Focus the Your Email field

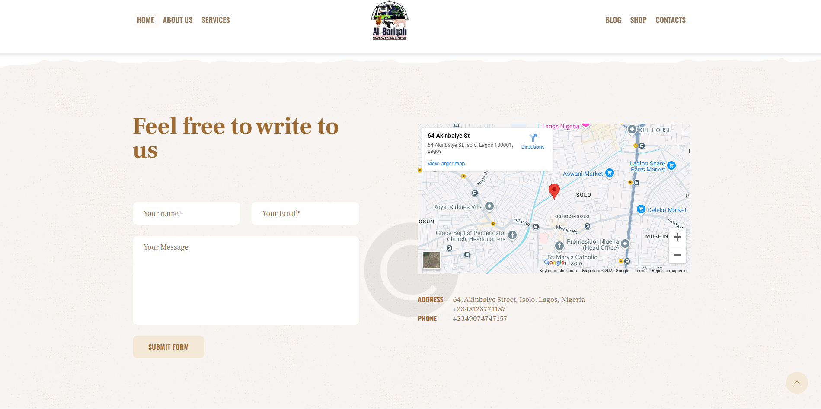(x=305, y=213)
